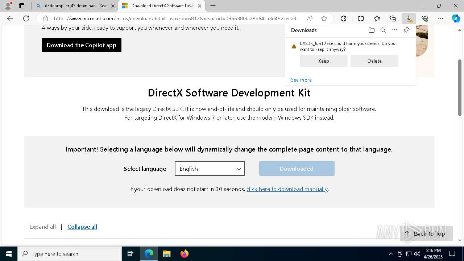Toggle the Downloads toolbar icon
This screenshot has width=464, height=261.
[x=409, y=18]
